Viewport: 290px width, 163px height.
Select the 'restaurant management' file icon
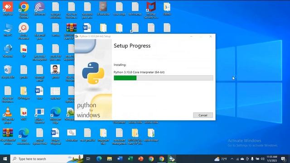click(x=119, y=136)
